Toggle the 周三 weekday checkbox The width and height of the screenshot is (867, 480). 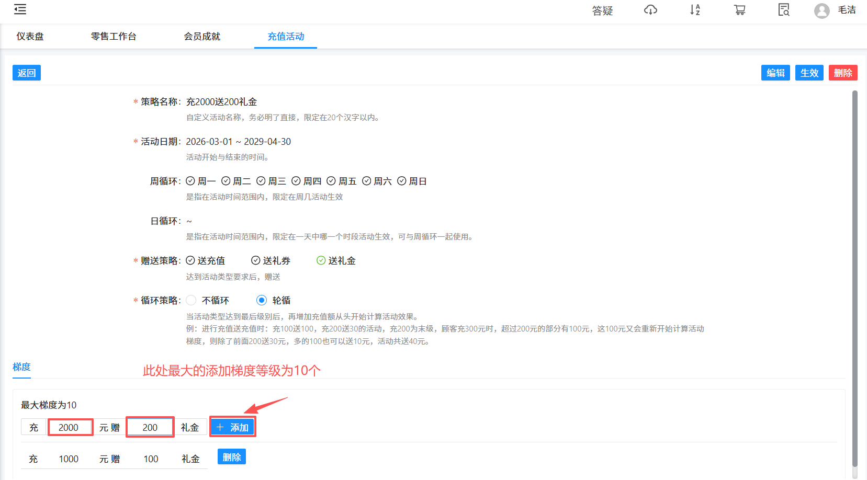tap(262, 180)
